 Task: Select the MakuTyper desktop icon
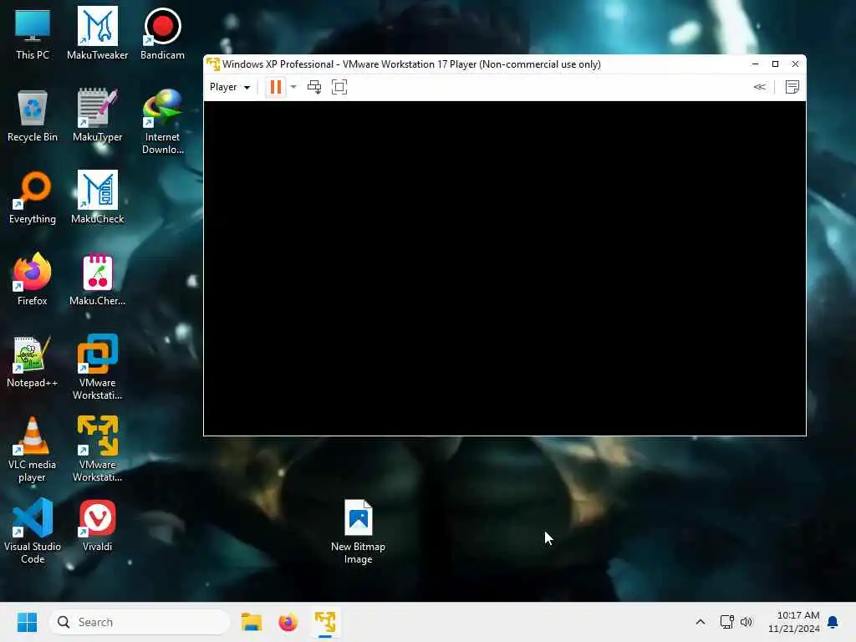point(97,115)
